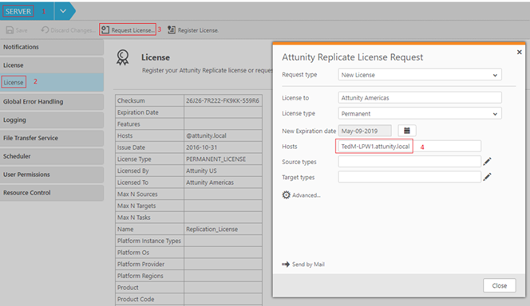530x306 pixels.
Task: Click the Request License icon
Action: [x=105, y=29]
